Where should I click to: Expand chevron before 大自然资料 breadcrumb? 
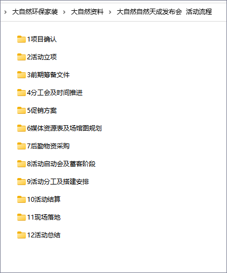tap(64, 12)
